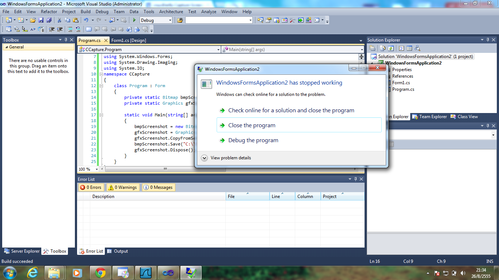Click the Increase Indent toolbar icon
The height and width of the screenshot is (280, 499).
60,29
